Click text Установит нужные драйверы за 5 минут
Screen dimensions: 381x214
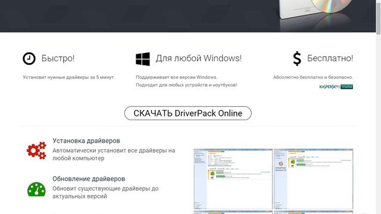68,77
